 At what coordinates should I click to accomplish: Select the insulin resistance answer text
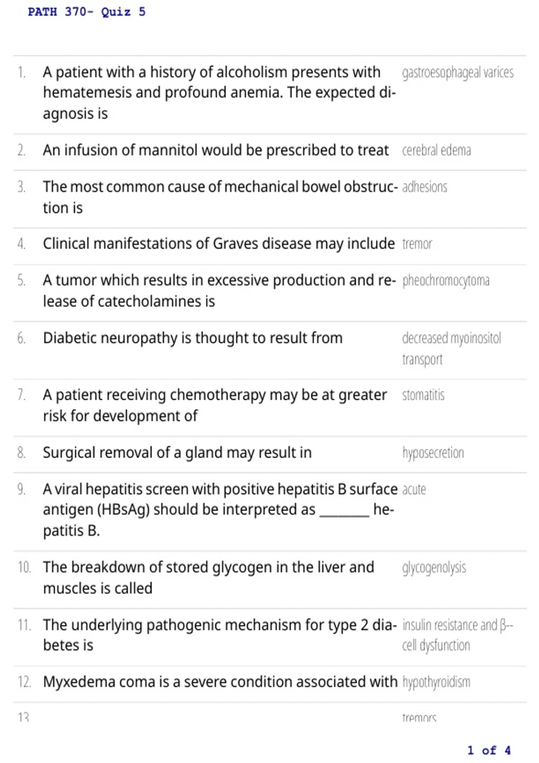pos(457,635)
